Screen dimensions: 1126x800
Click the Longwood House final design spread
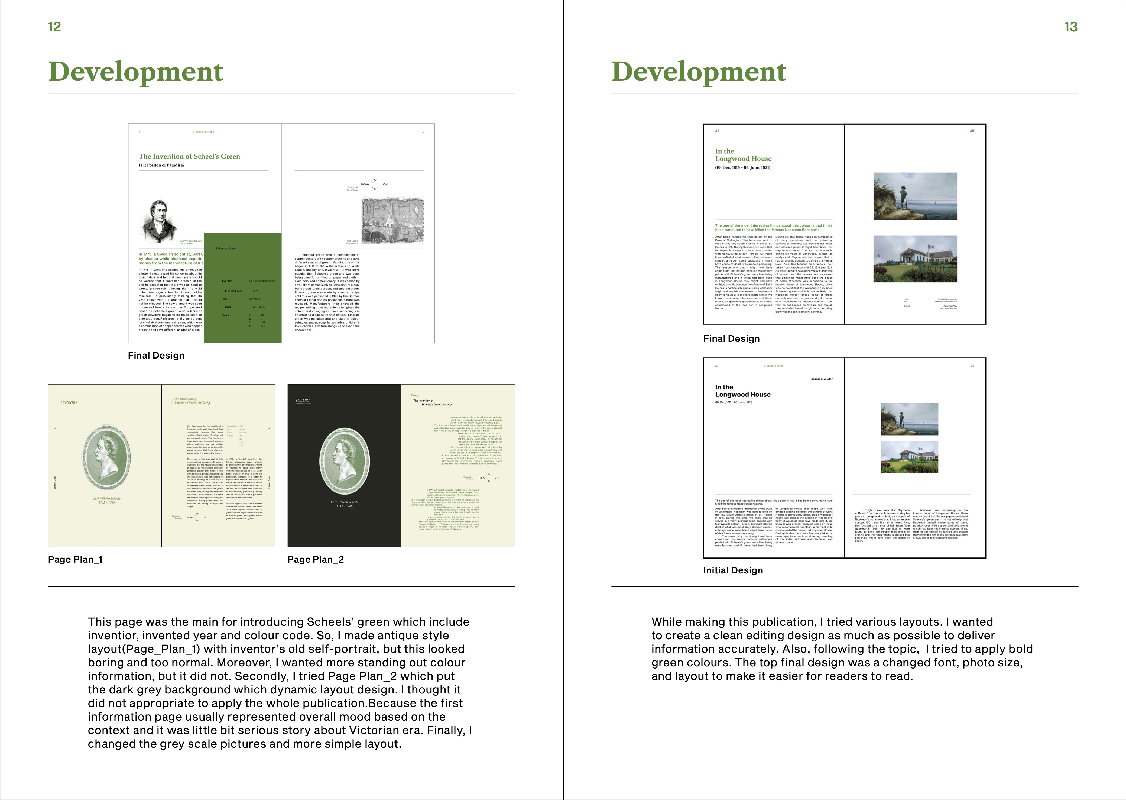tap(844, 224)
